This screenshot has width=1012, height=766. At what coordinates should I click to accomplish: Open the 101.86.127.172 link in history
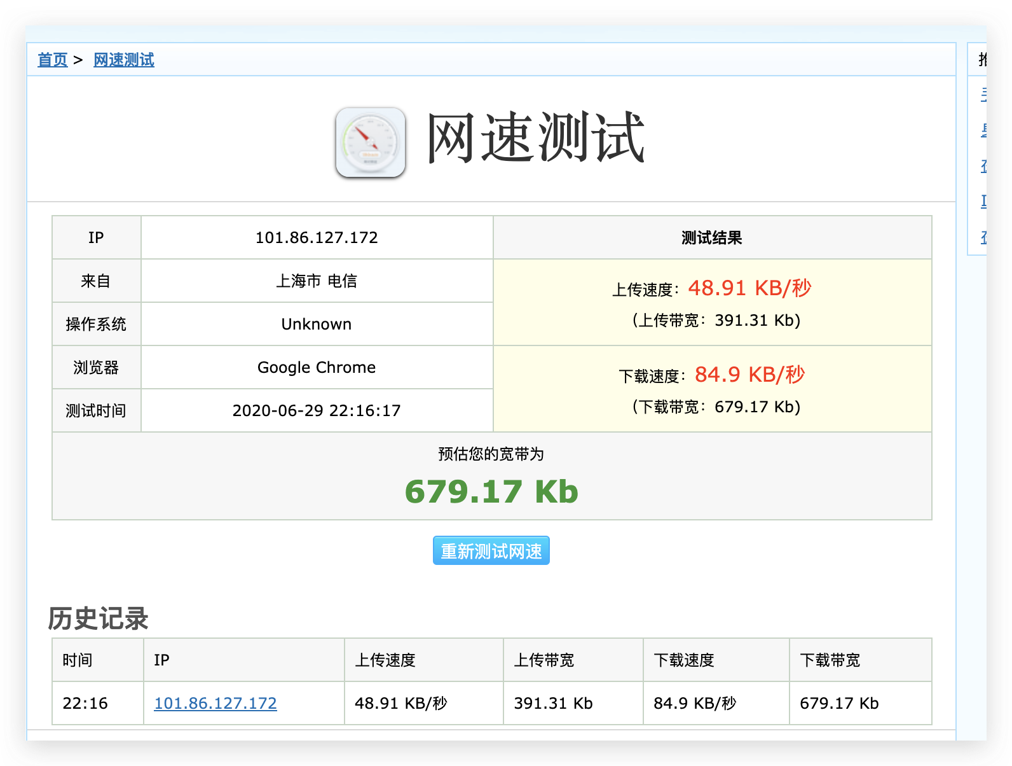[x=215, y=703]
